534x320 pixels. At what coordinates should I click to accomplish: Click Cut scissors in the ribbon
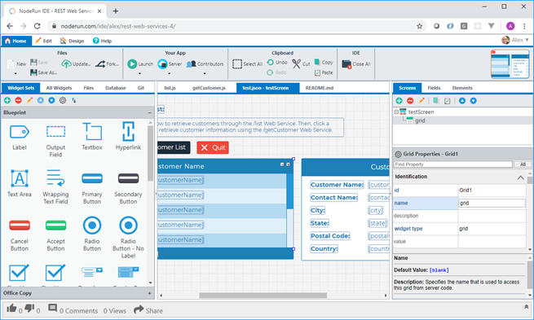(x=302, y=64)
